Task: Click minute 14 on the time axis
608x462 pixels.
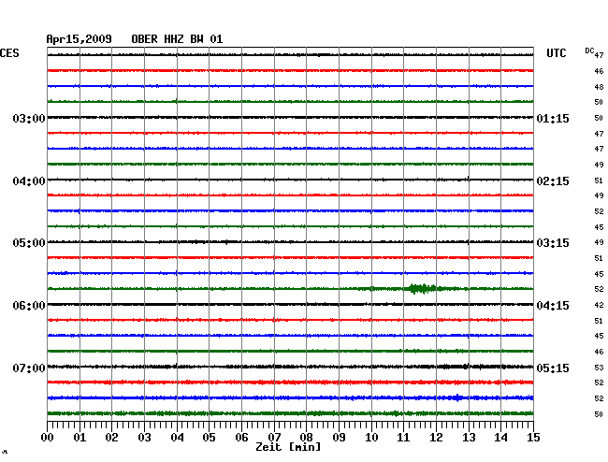Action: pos(501,438)
